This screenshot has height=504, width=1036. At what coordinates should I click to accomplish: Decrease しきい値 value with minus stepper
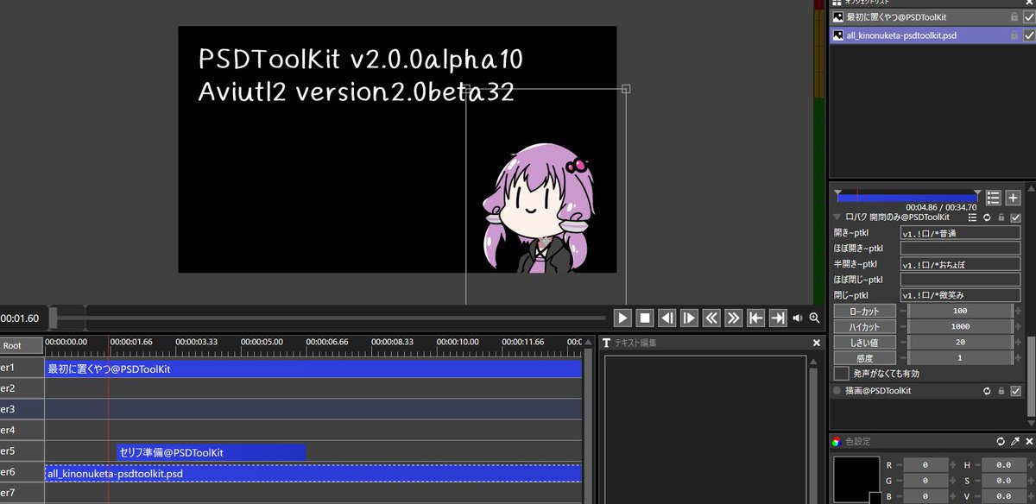[x=902, y=342]
